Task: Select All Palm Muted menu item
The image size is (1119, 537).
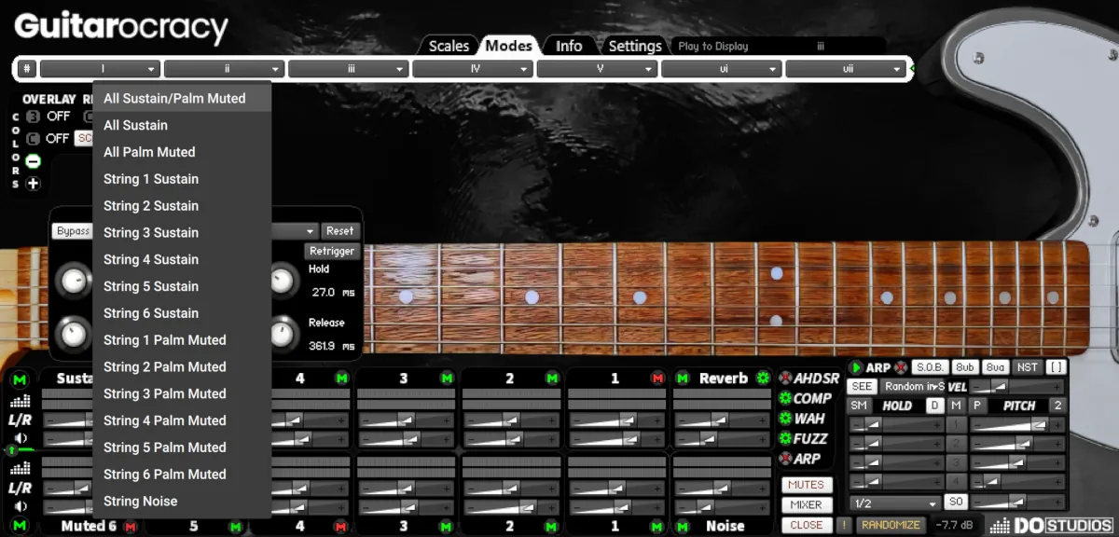Action: click(x=183, y=152)
